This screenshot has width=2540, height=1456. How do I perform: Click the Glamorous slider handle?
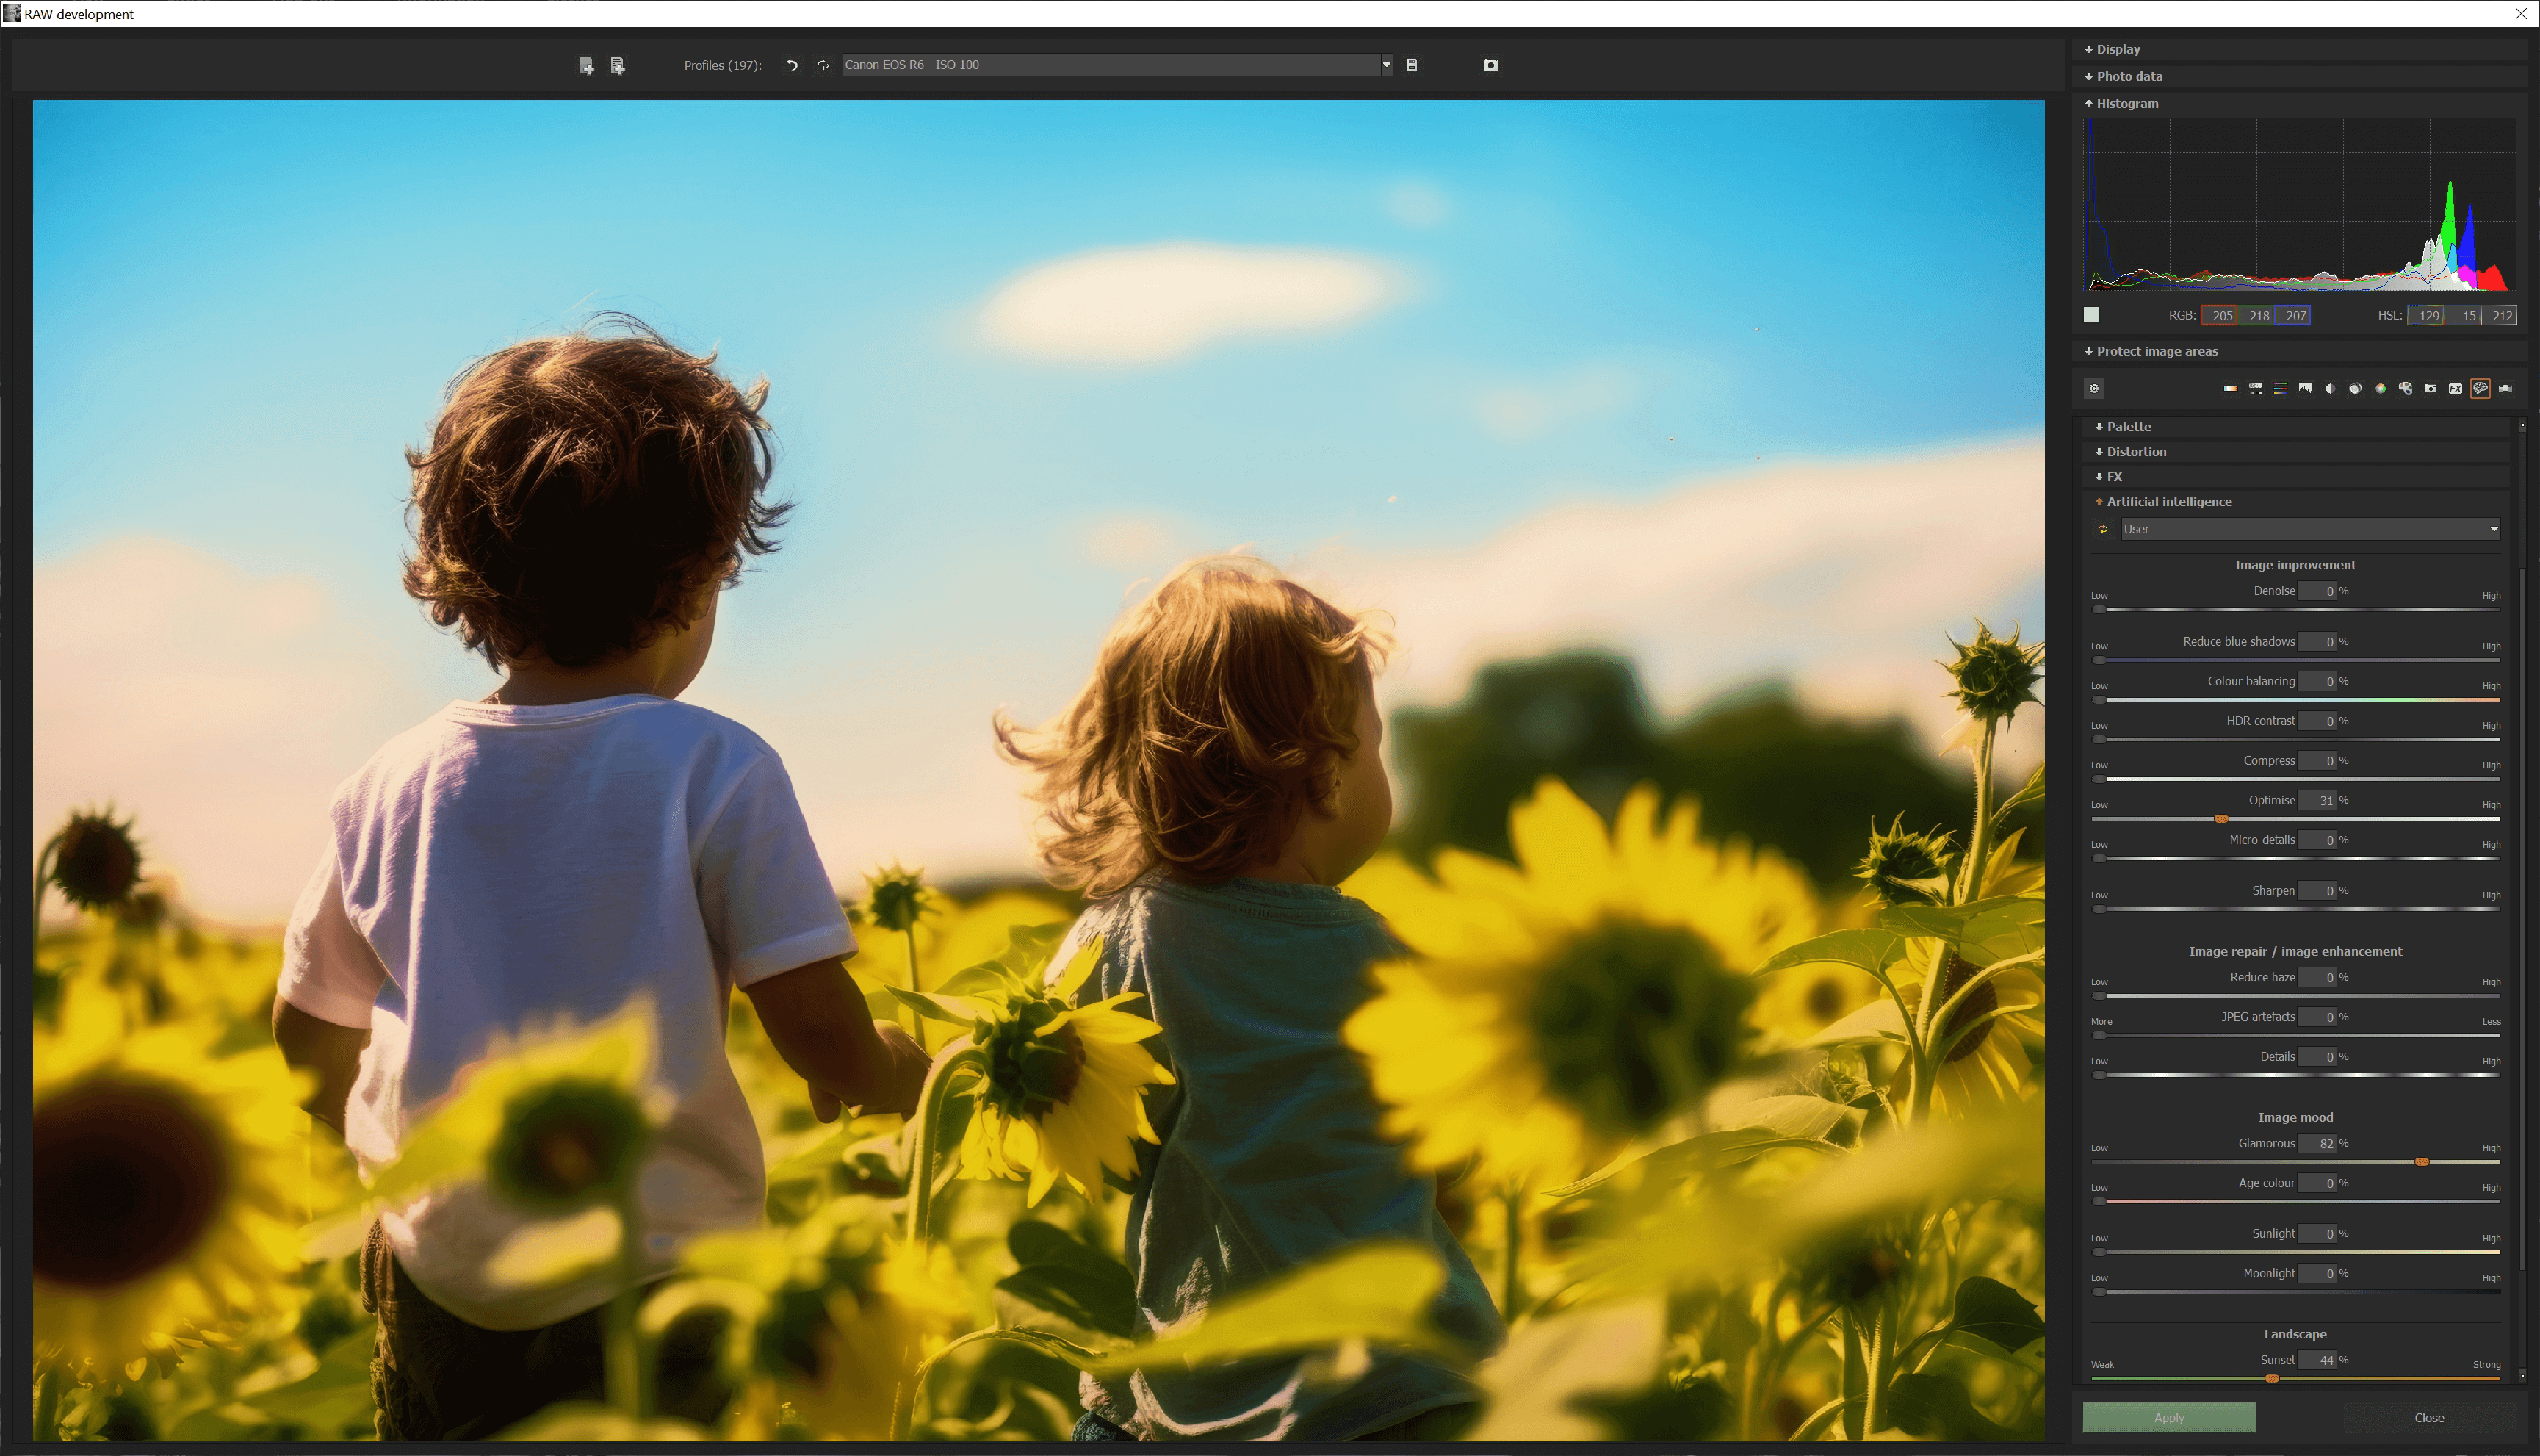2421,1162
